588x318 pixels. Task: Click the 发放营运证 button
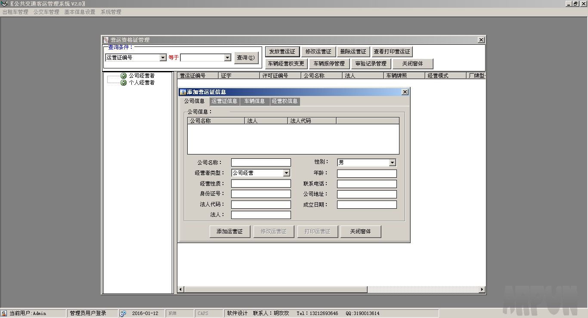coord(282,51)
